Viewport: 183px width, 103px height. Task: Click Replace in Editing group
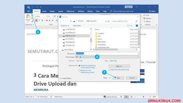[x=148, y=18]
